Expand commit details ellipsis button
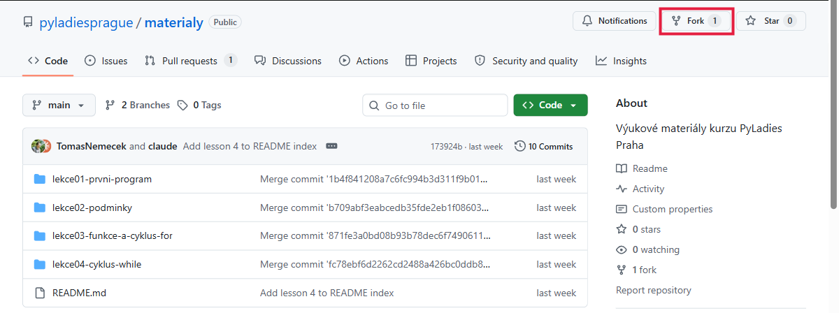Image resolution: width=839 pixels, height=313 pixels. coord(331,146)
